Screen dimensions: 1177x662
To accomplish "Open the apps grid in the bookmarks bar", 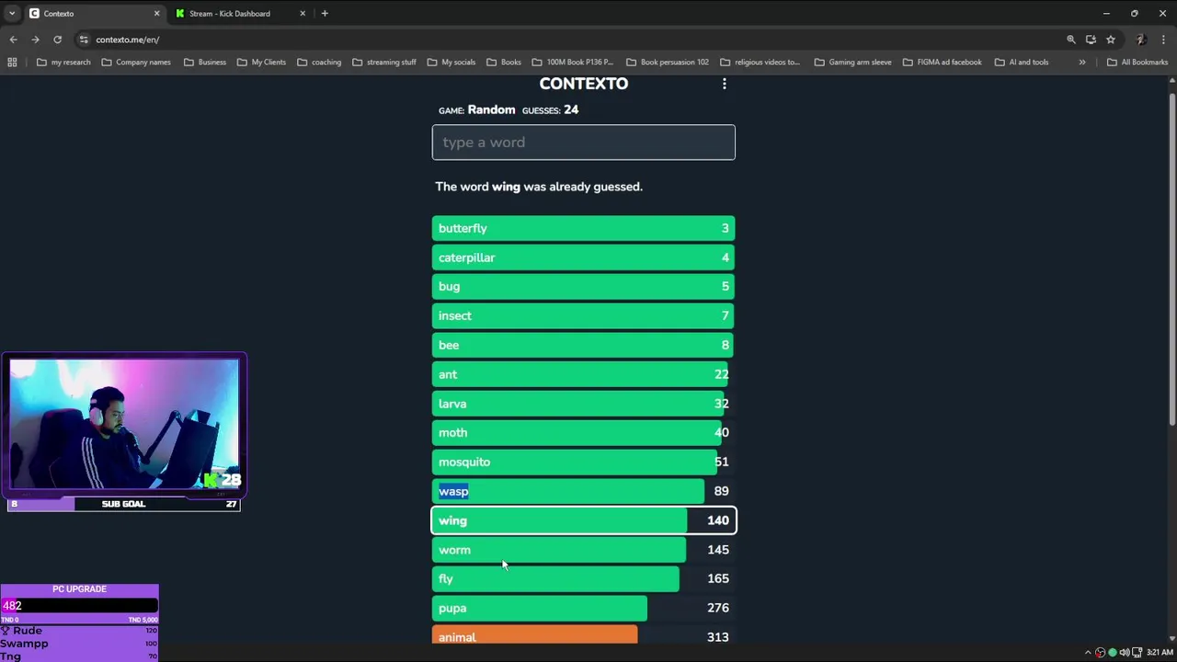I will coord(12,63).
